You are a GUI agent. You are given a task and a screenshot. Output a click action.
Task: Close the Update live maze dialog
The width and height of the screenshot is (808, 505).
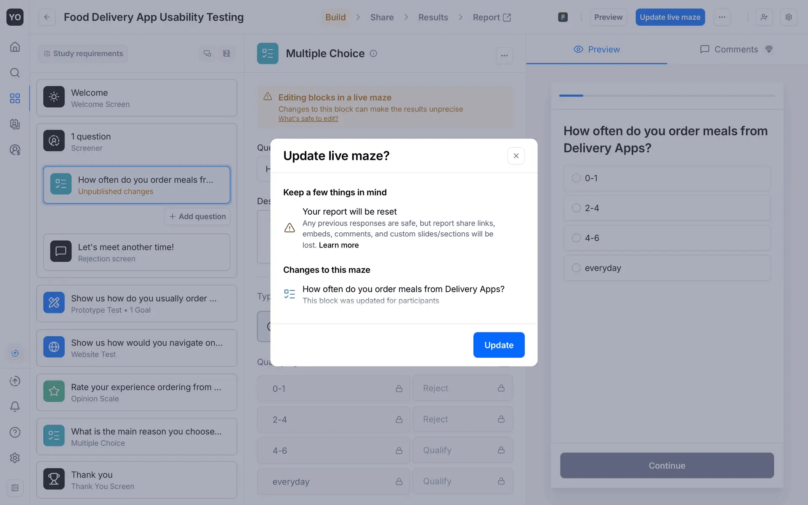(516, 156)
